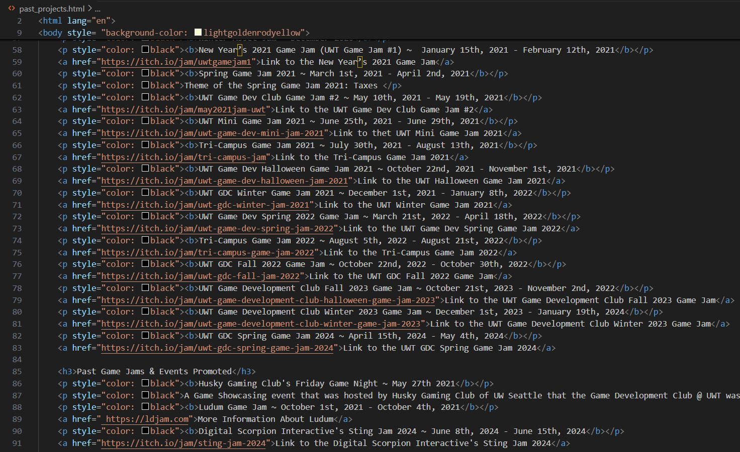
Task: Click text 'A Game Showcasing event' on line 87
Action: click(239, 395)
